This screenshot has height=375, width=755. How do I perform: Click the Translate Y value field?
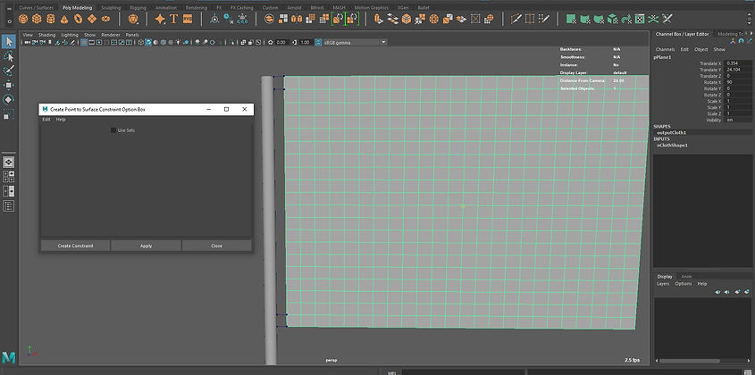click(x=737, y=70)
